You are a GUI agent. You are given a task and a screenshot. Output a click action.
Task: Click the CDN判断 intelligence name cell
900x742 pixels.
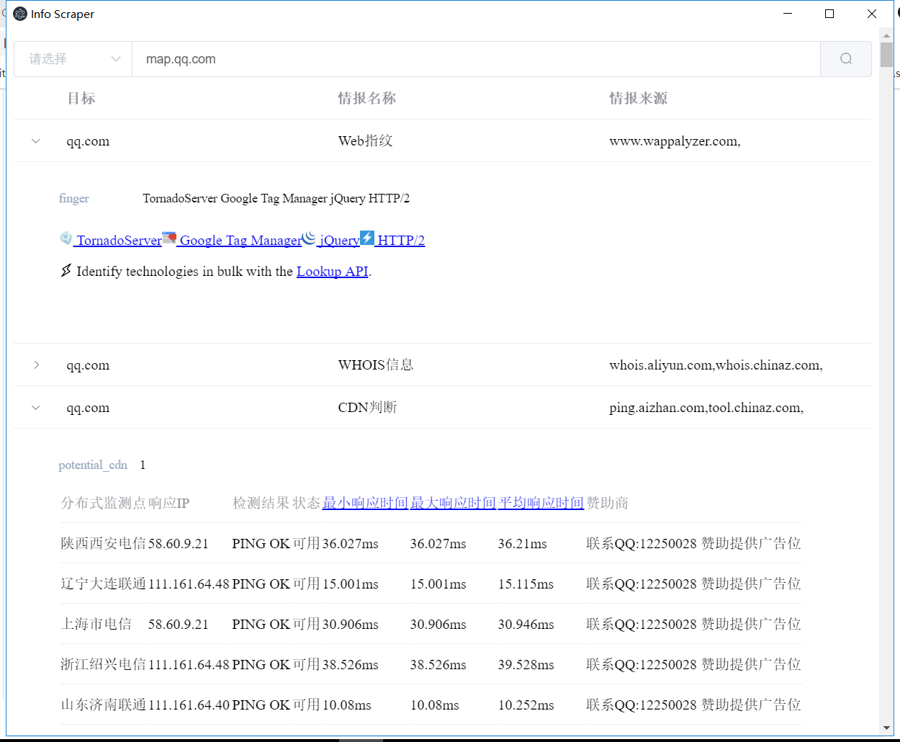(368, 408)
